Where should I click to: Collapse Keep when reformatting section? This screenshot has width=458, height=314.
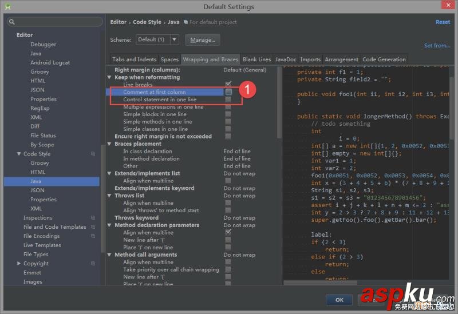tap(109, 77)
